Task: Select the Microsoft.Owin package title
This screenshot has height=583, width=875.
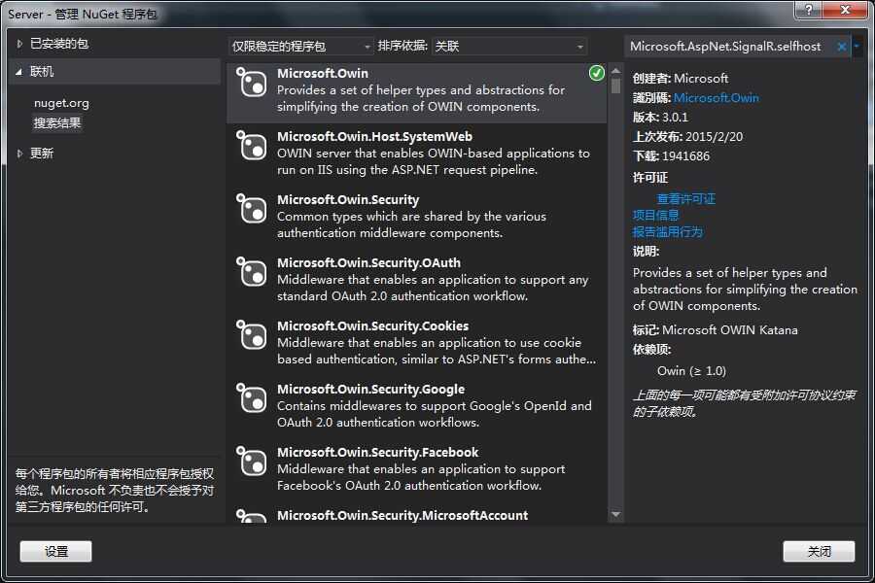Action: click(x=323, y=73)
